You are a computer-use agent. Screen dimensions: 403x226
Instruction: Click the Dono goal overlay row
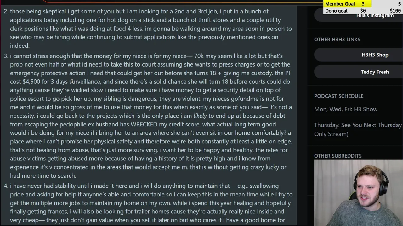(362, 11)
